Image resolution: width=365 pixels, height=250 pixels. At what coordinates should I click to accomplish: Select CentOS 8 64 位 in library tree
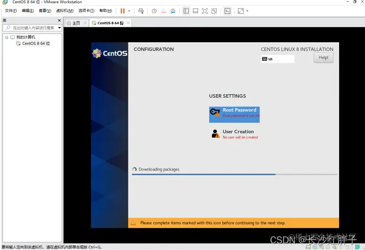(x=36, y=43)
